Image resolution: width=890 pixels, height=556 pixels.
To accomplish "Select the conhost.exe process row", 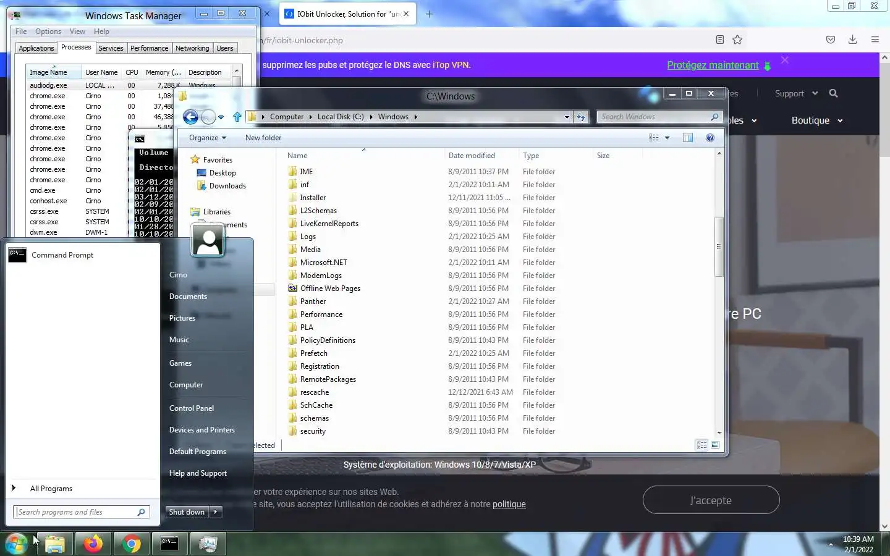I will (x=48, y=201).
